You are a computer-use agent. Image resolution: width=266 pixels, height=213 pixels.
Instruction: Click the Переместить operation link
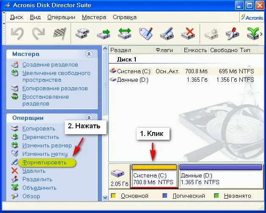click(41, 137)
